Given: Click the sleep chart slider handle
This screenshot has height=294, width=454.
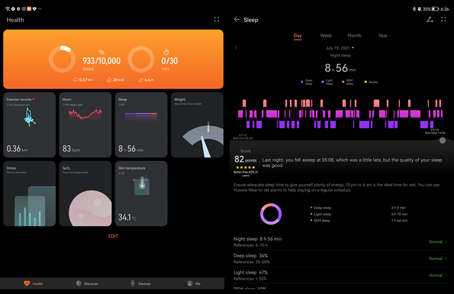Looking at the screenshot, I should (442, 141).
